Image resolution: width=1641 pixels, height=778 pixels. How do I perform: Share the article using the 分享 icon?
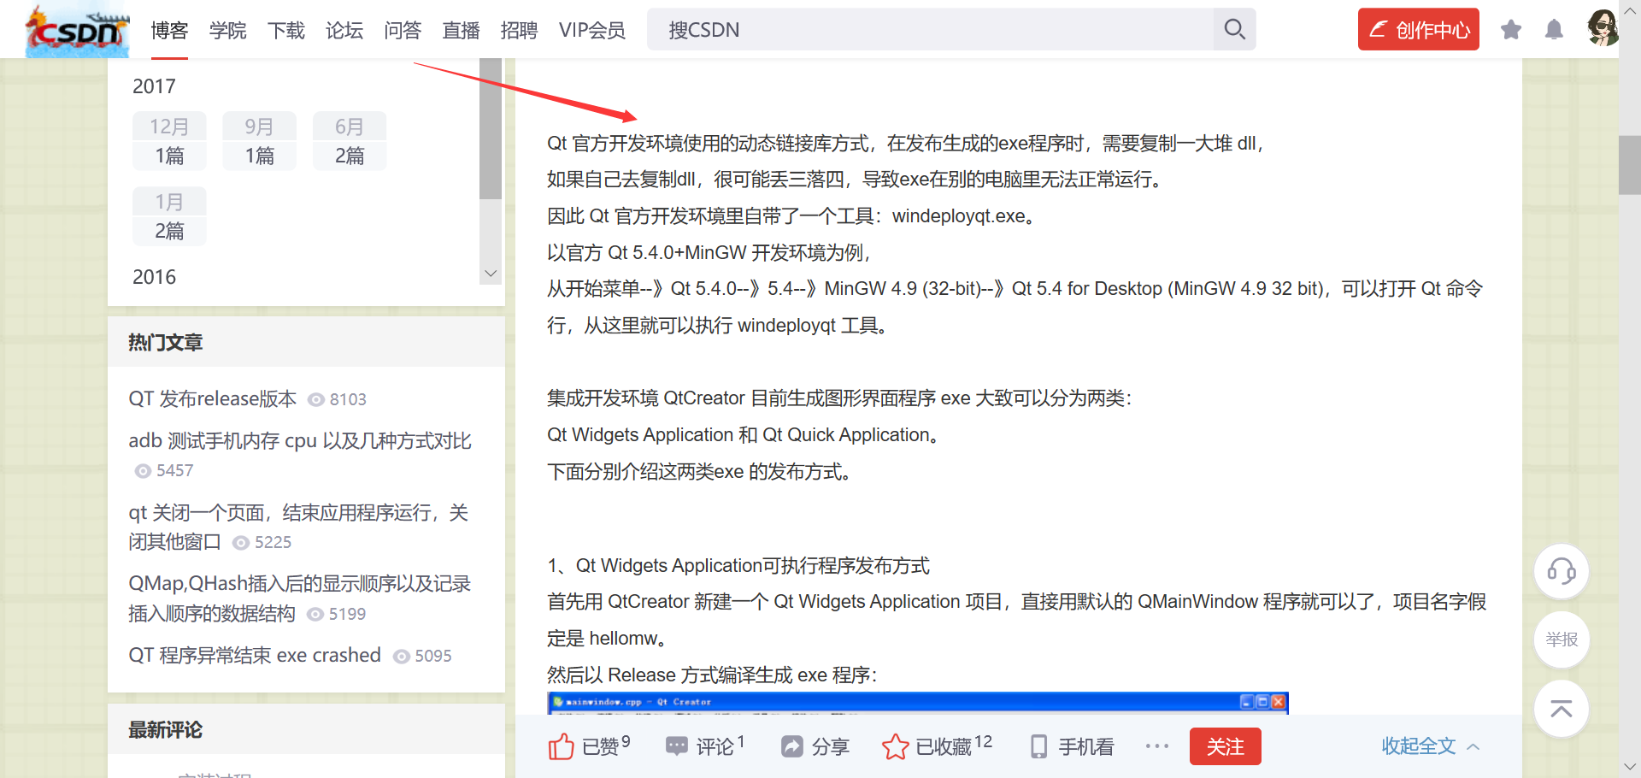(x=815, y=746)
